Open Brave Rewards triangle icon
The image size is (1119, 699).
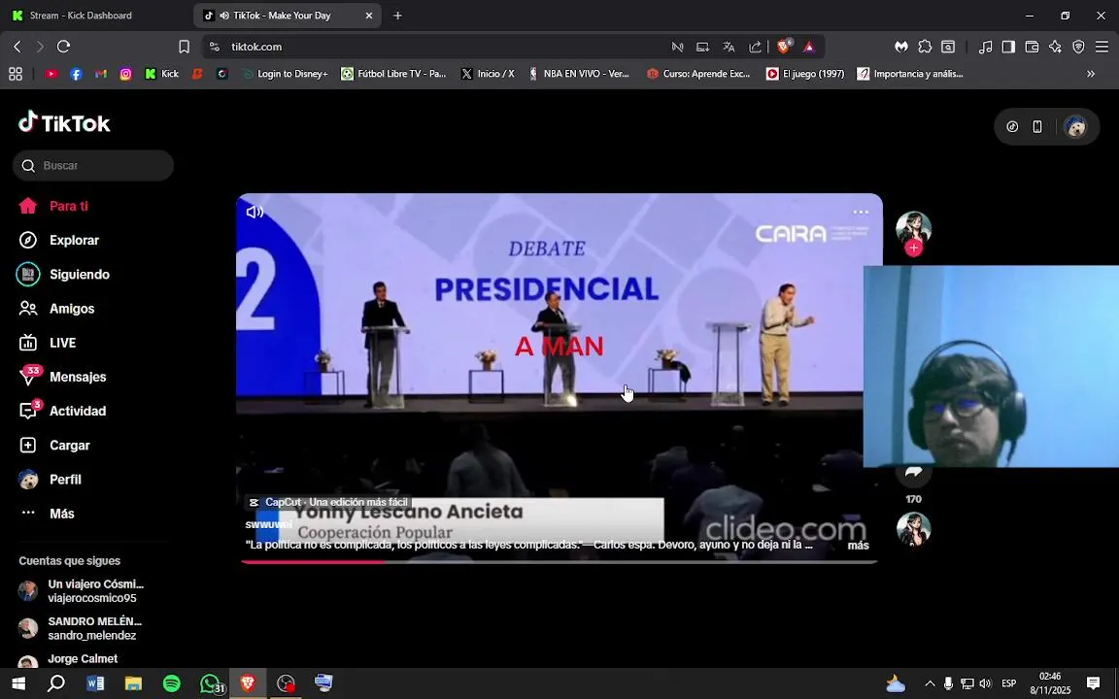tap(808, 47)
